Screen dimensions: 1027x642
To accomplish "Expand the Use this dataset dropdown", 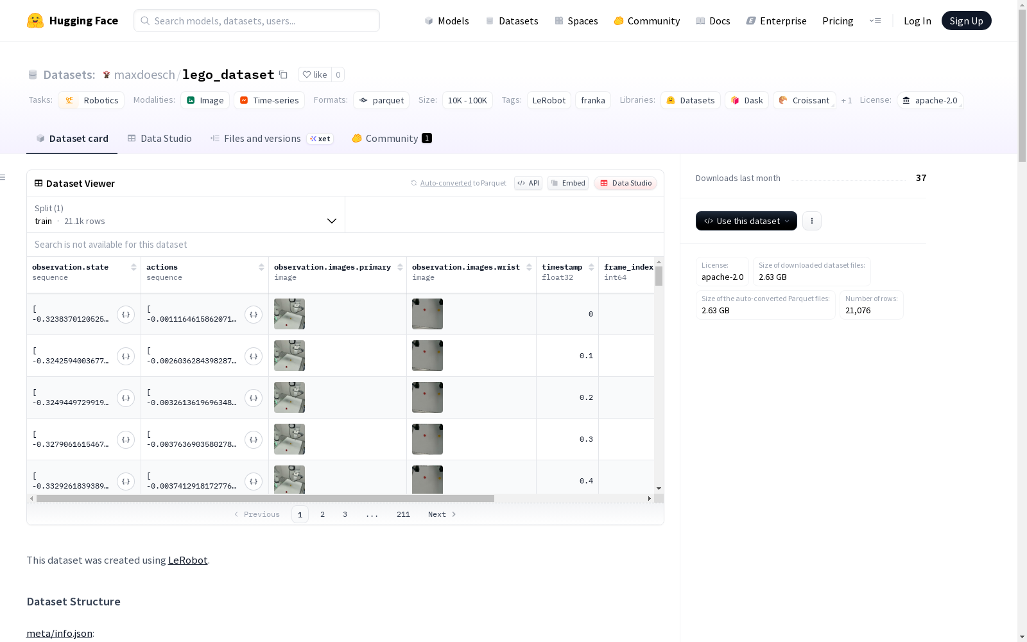I will click(747, 221).
